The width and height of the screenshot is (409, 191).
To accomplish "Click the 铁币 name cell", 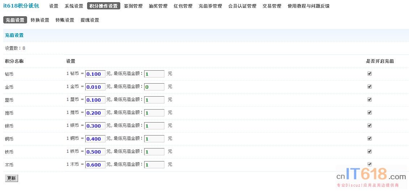I will point(9,152).
